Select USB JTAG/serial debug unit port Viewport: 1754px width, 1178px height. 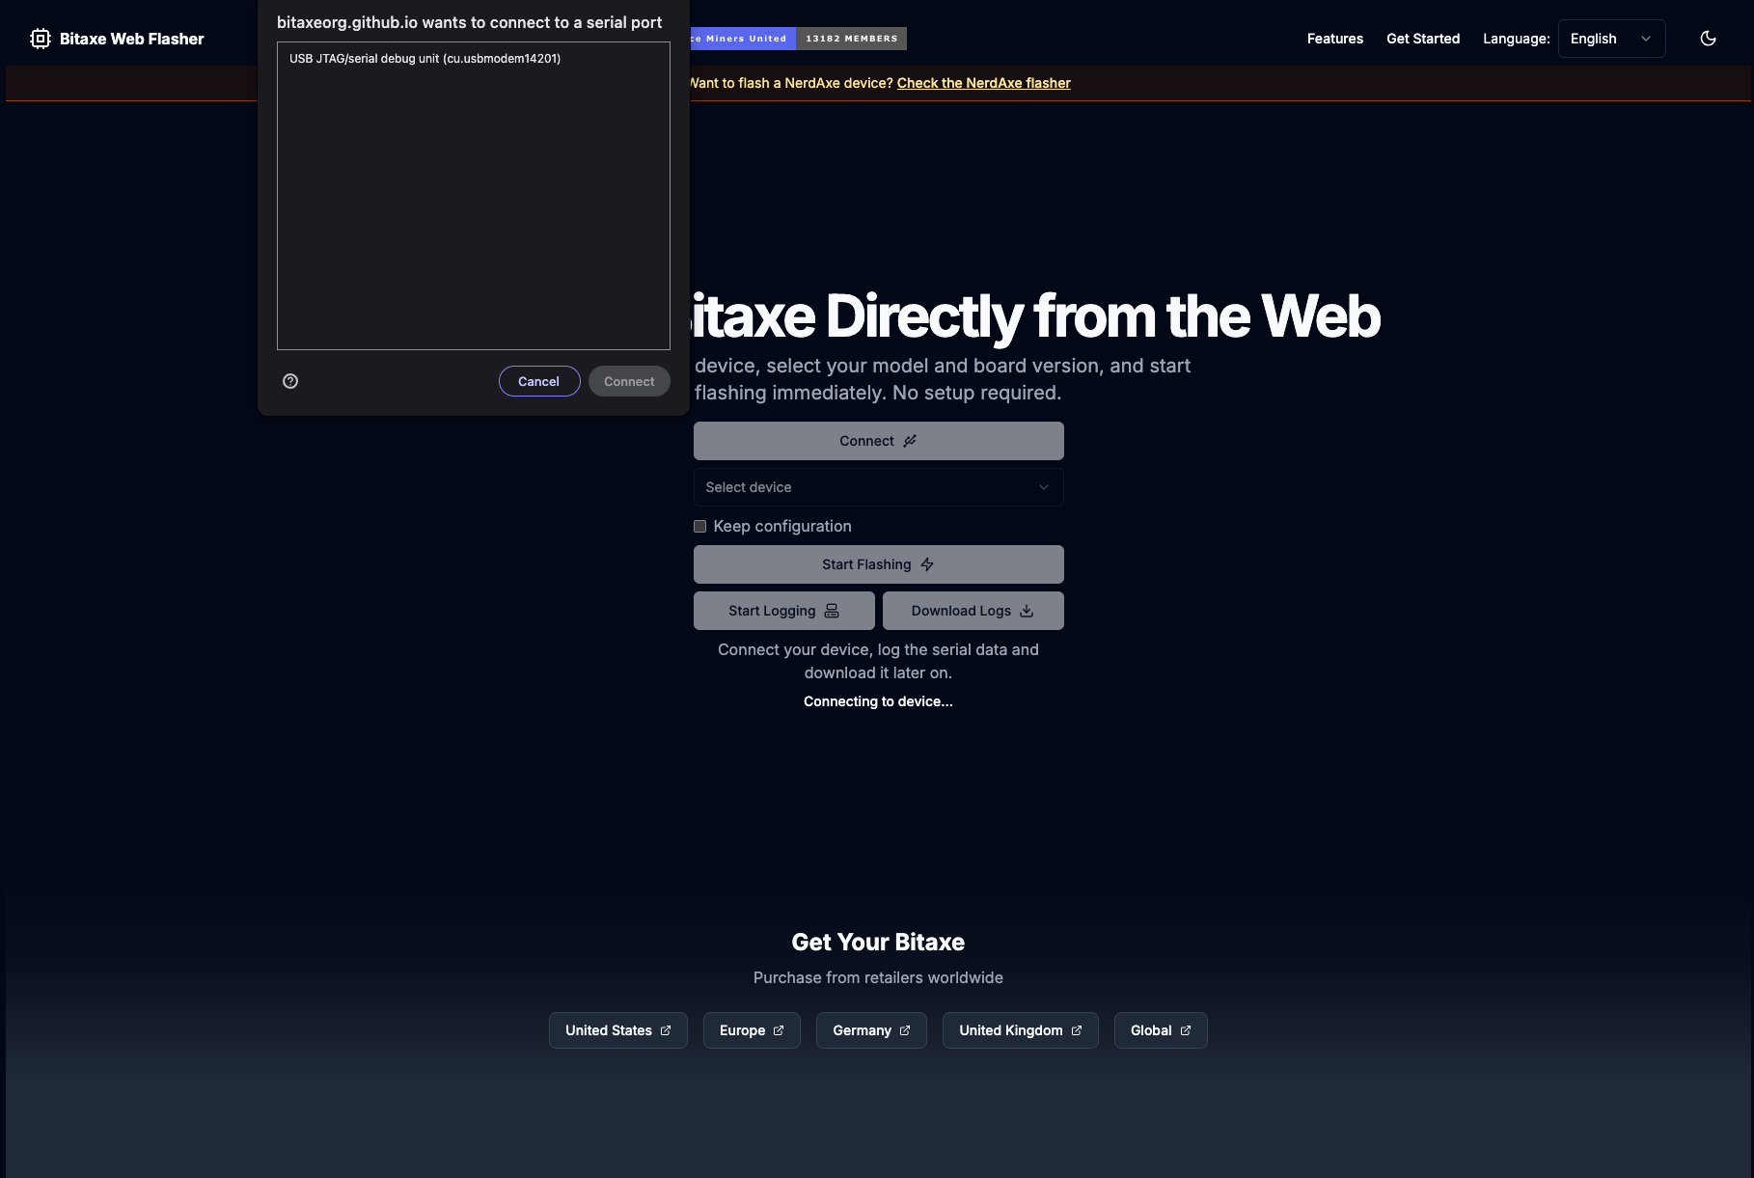425,59
